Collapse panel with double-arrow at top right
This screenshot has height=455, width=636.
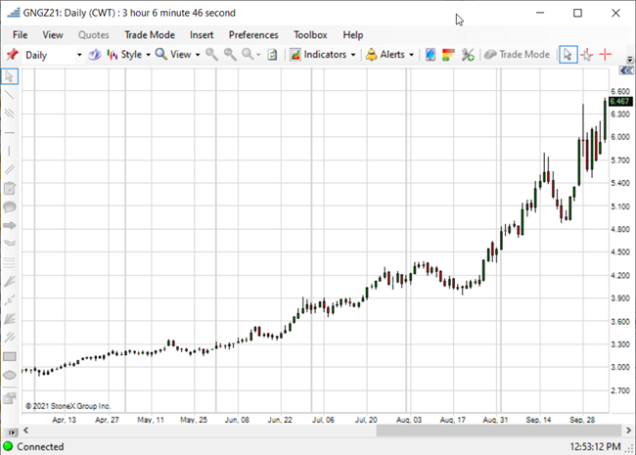coord(626,70)
